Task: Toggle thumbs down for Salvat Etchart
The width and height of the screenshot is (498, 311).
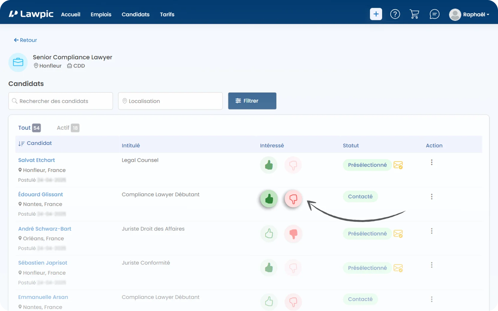Action: click(293, 165)
